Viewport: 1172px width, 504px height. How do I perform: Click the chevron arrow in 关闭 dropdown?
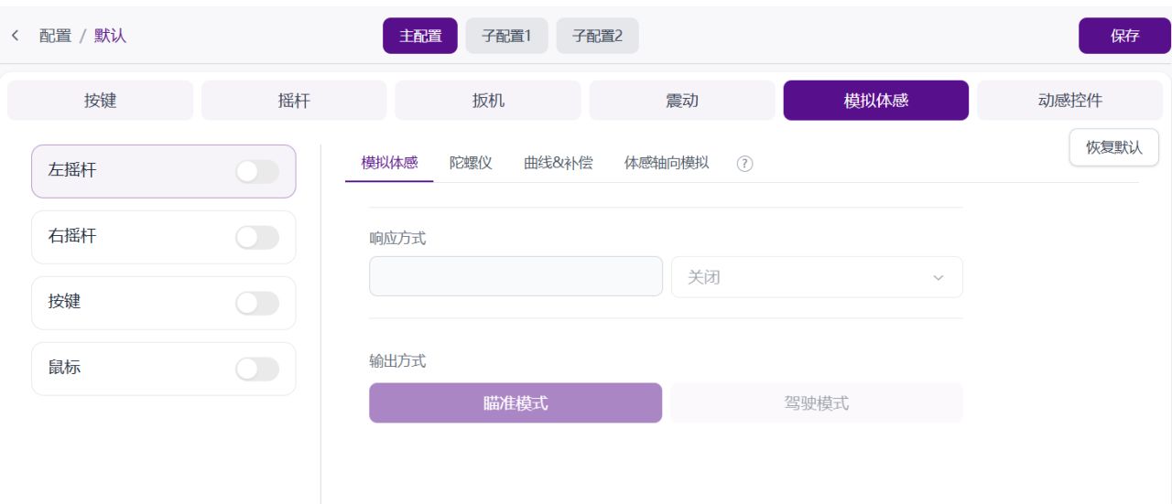pyautogui.click(x=937, y=277)
